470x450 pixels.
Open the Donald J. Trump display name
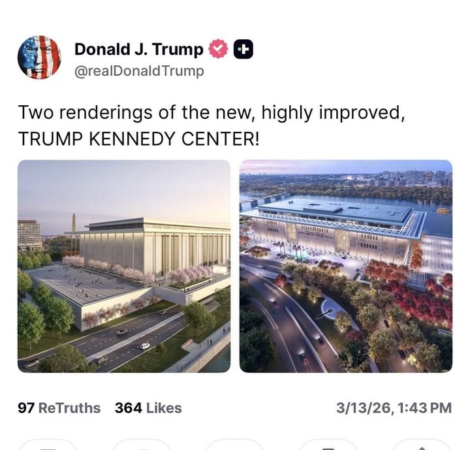pyautogui.click(x=139, y=49)
